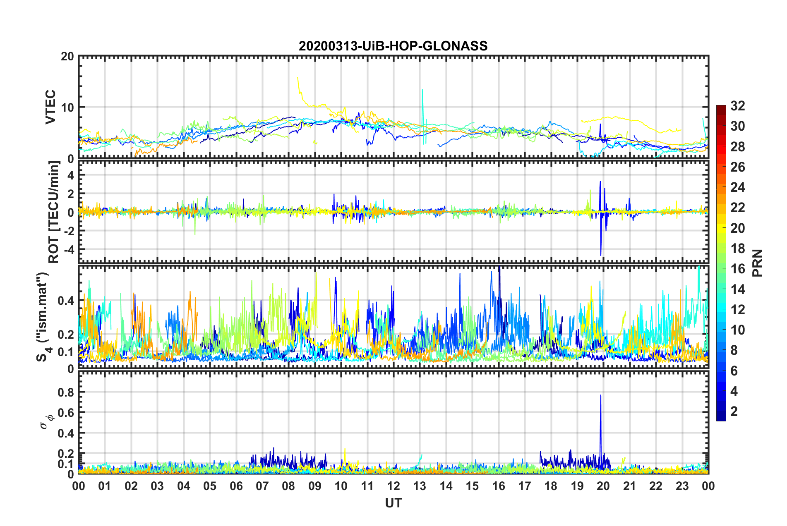Click x-axis tick label 11
The width and height of the screenshot is (787, 526).
367,486
